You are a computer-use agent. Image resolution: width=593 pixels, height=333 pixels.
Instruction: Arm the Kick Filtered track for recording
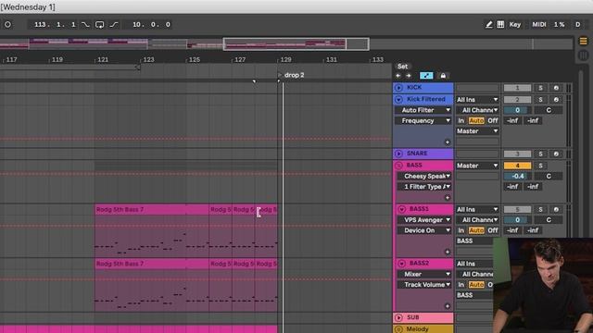pyautogui.click(x=556, y=100)
